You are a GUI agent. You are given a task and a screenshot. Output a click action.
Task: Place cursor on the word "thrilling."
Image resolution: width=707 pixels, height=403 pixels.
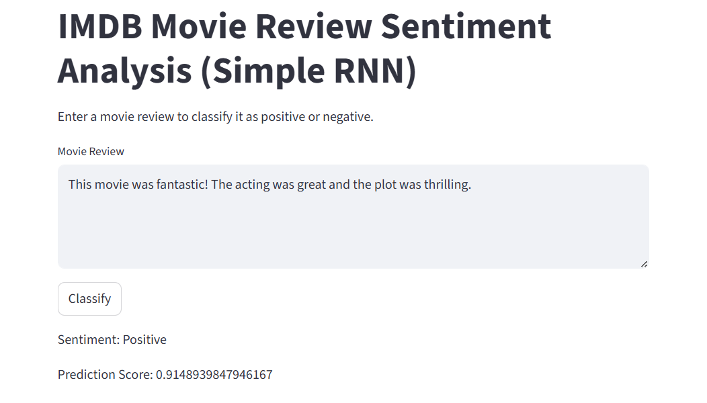tap(448, 185)
